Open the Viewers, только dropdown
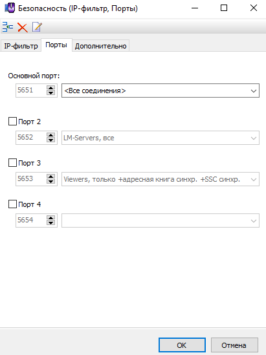This screenshot has height=355, width=266. [161, 179]
